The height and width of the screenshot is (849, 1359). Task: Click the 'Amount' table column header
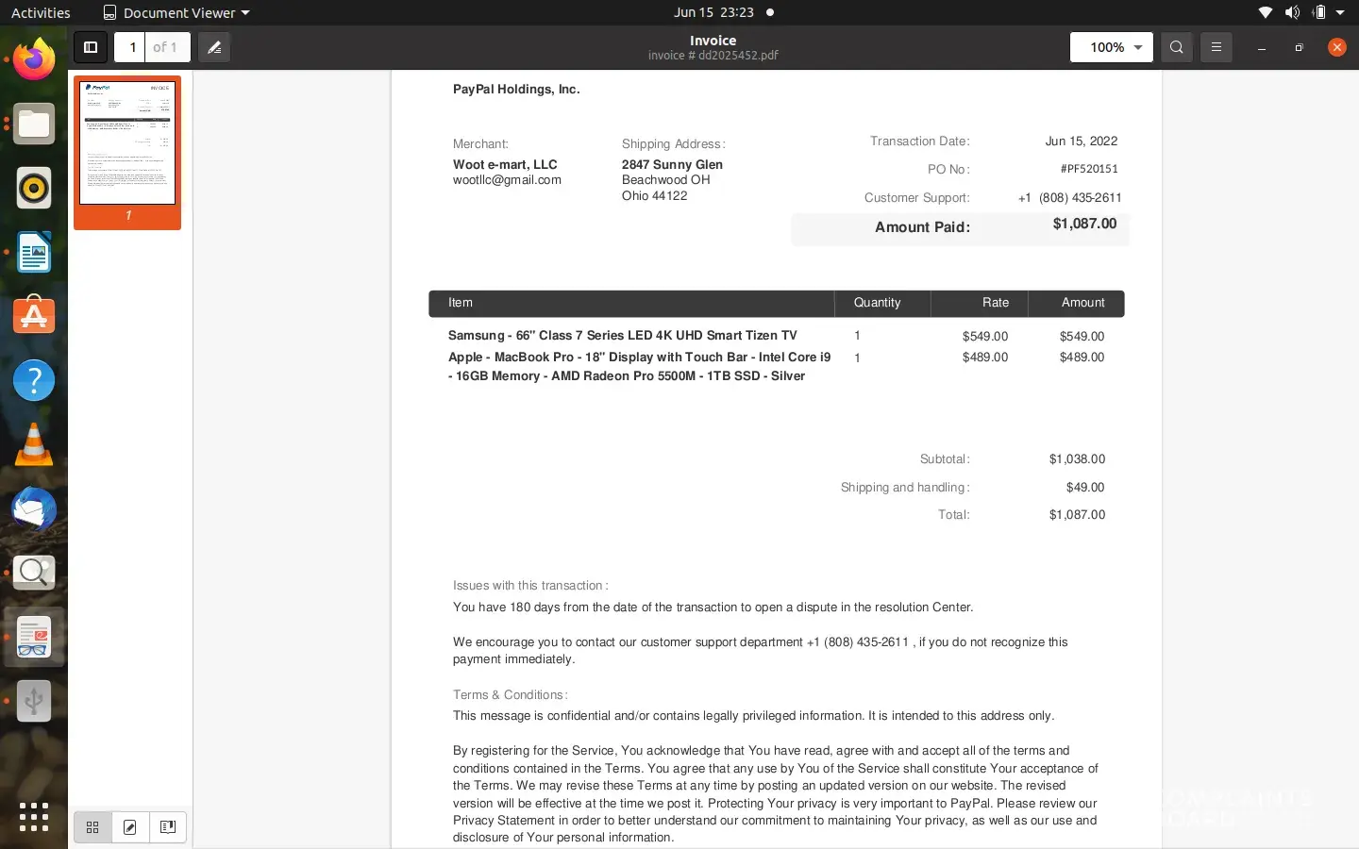coord(1082,303)
